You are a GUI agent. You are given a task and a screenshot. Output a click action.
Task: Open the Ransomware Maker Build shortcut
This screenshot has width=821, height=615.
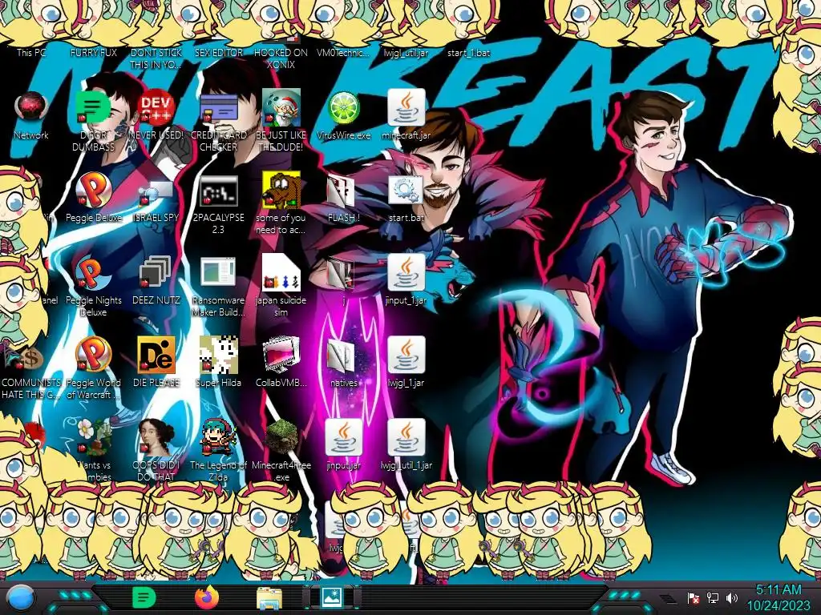coord(218,272)
